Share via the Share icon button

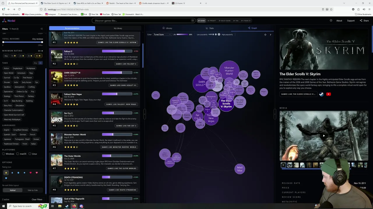[x=364, y=21]
